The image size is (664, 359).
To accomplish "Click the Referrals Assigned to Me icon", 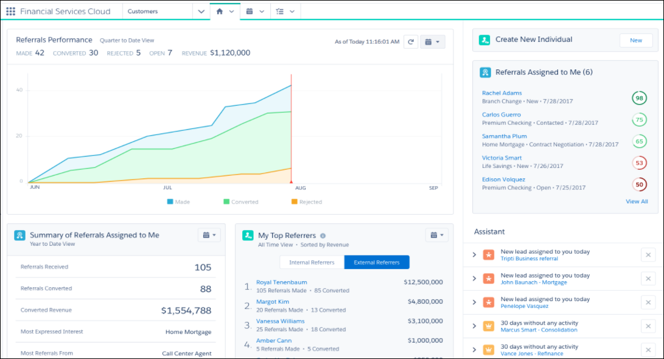I will 485,72.
